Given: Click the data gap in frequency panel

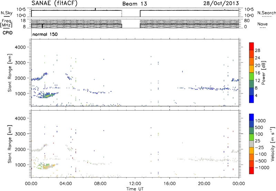Looking at the screenshot, I should 131,24.
